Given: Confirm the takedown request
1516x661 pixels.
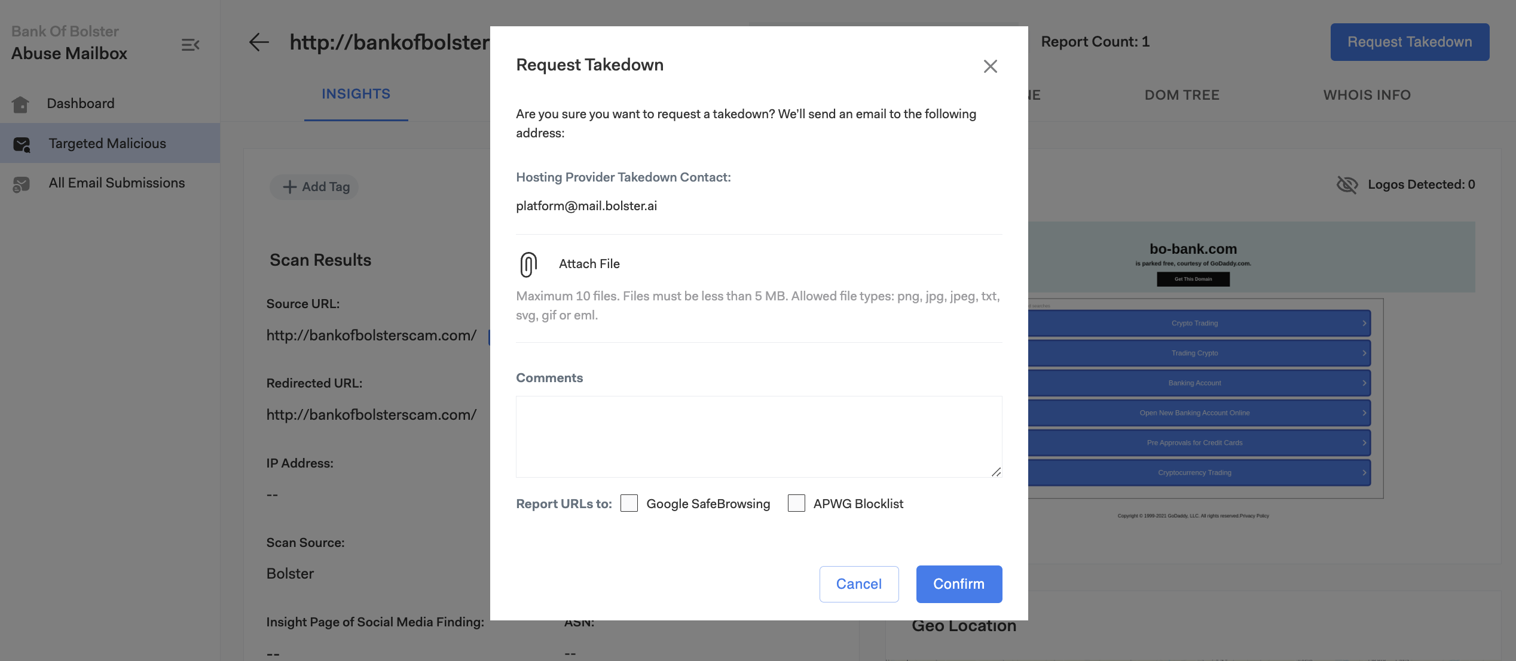Looking at the screenshot, I should [x=959, y=584].
